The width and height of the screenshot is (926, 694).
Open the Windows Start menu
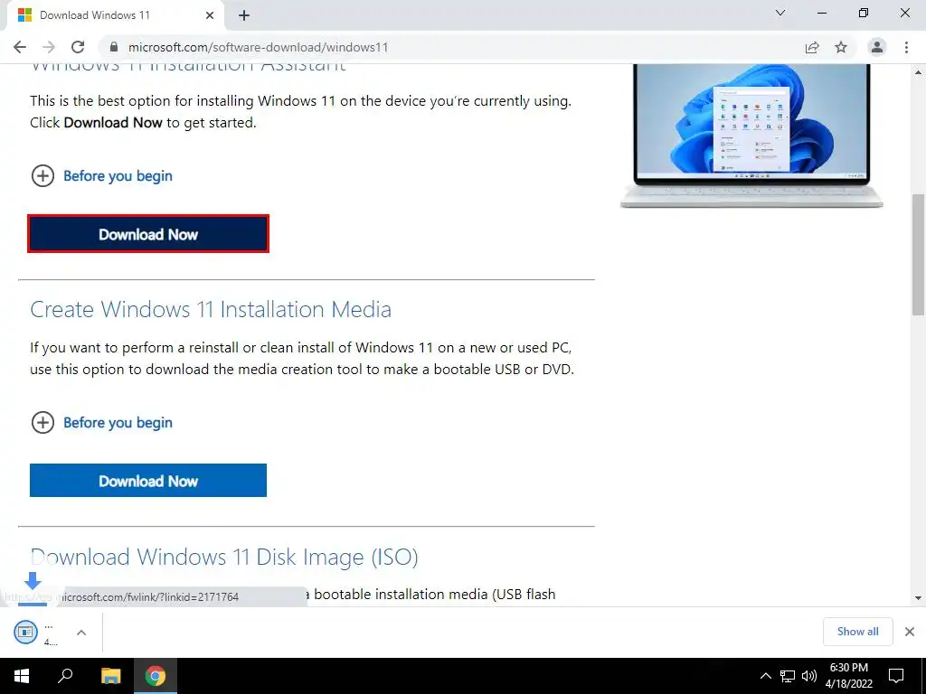click(22, 676)
